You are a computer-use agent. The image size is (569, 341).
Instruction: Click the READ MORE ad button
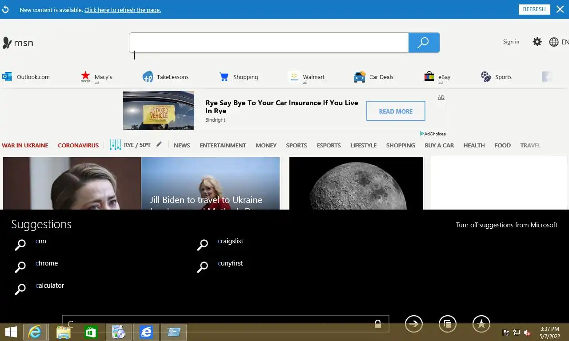click(x=396, y=111)
